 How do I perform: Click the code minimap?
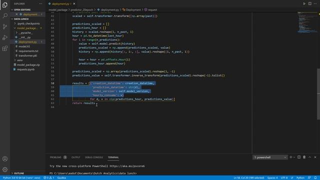point(307,22)
